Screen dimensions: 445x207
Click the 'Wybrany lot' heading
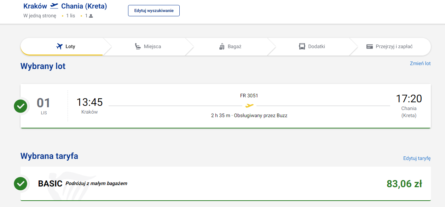[43, 66]
